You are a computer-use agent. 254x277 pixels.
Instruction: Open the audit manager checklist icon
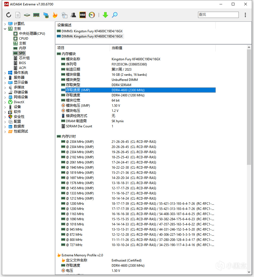64,15
